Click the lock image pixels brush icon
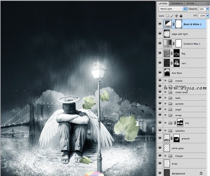 172,16
